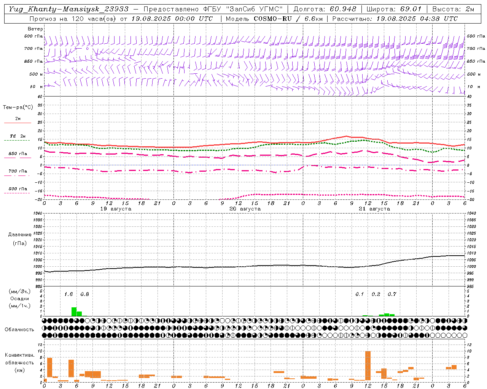Click the 700 гПа temperature legend entry

pyautogui.click(x=18, y=172)
